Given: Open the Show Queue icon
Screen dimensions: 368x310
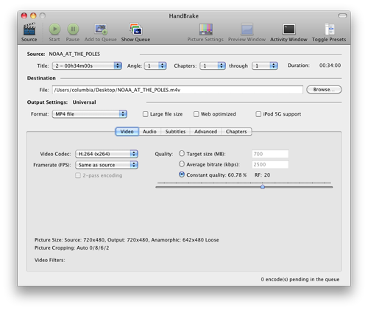Looking at the screenshot, I should (135, 29).
